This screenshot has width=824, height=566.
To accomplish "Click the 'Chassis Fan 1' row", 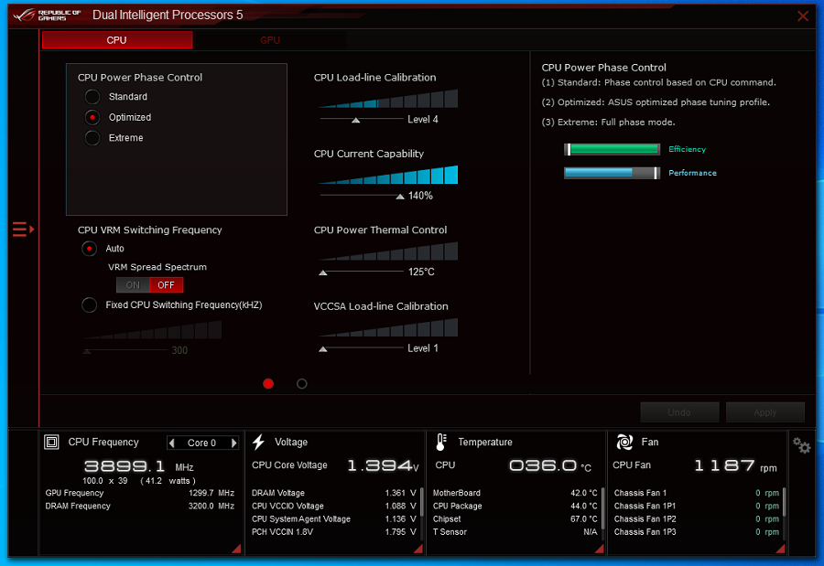I will [x=697, y=493].
